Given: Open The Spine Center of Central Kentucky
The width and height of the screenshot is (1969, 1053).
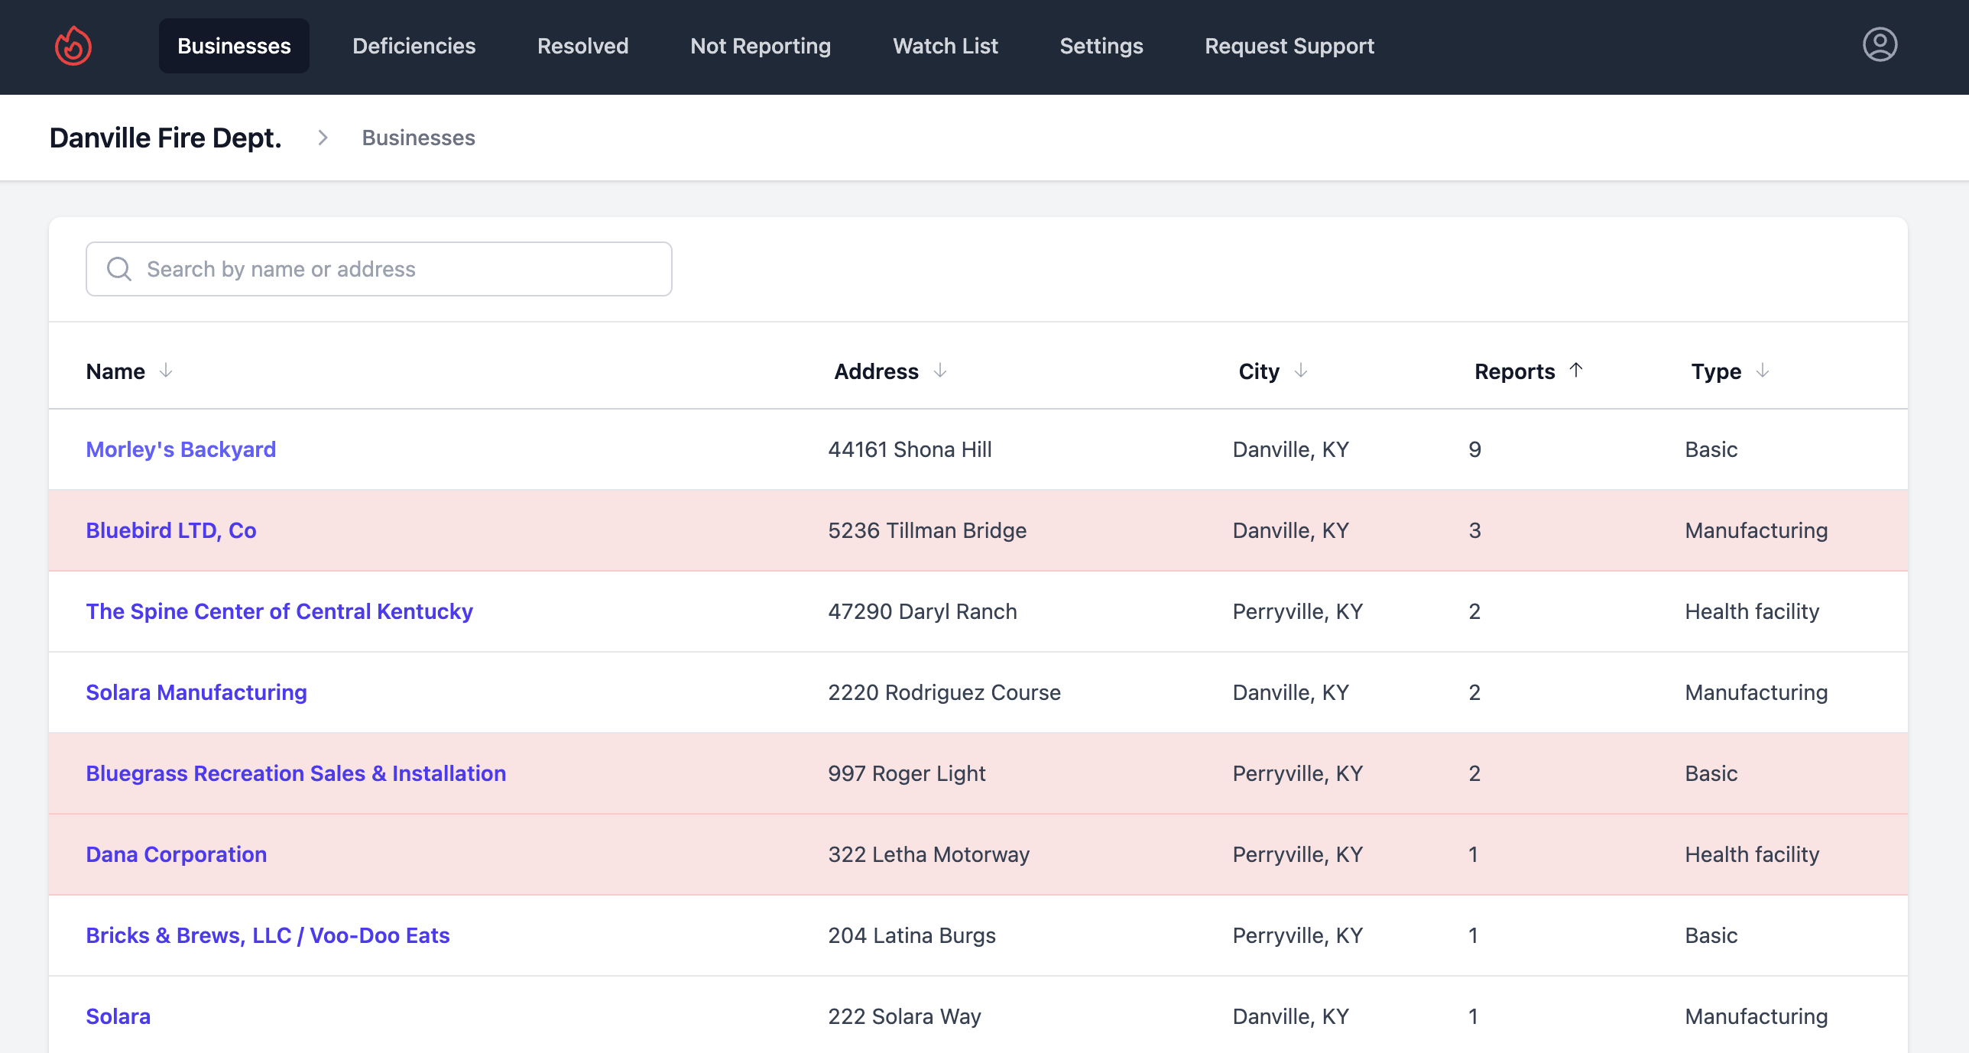Looking at the screenshot, I should tap(279, 611).
